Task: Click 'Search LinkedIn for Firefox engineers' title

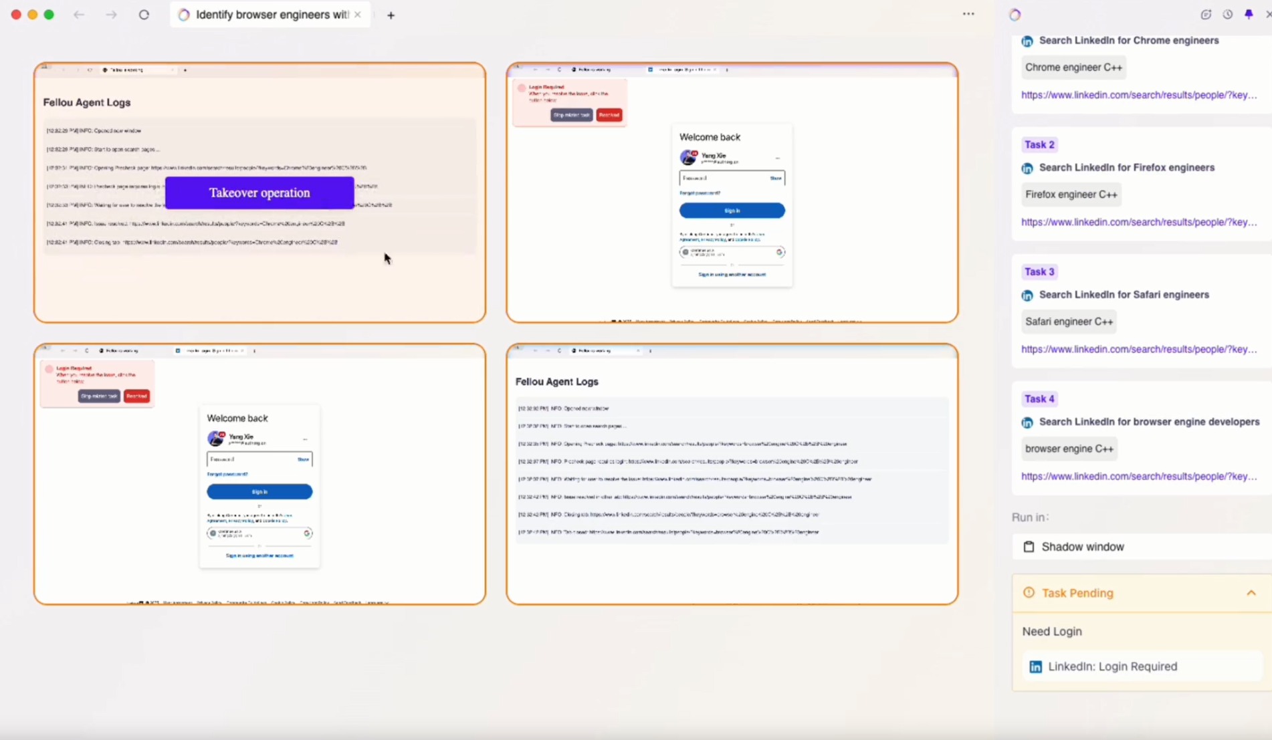Action: [x=1127, y=167]
